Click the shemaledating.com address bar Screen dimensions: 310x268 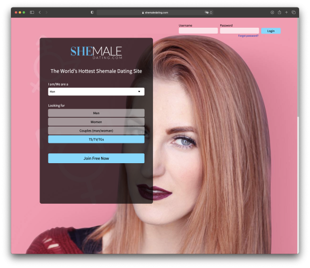pyautogui.click(x=155, y=12)
